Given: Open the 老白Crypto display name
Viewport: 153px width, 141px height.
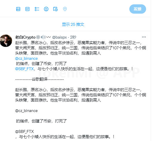Looking at the screenshot, I should 25,37.
